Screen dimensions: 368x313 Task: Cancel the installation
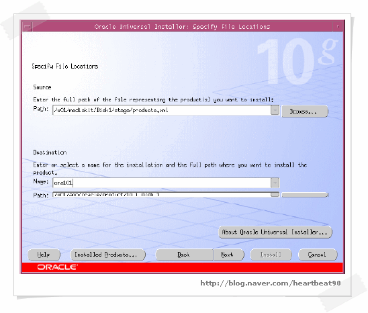pyautogui.click(x=318, y=255)
